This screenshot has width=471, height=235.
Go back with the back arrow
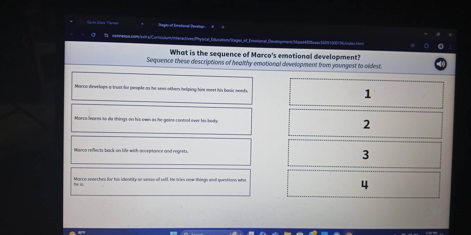(x=72, y=34)
